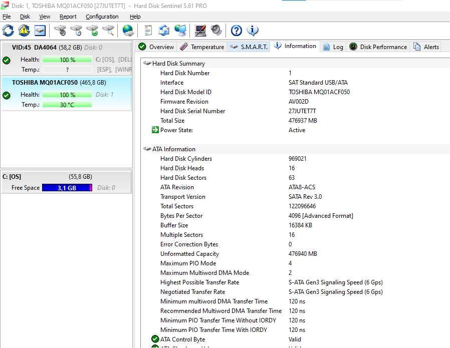Click the firmware revision value AV002D
450x348 pixels.
(x=299, y=102)
